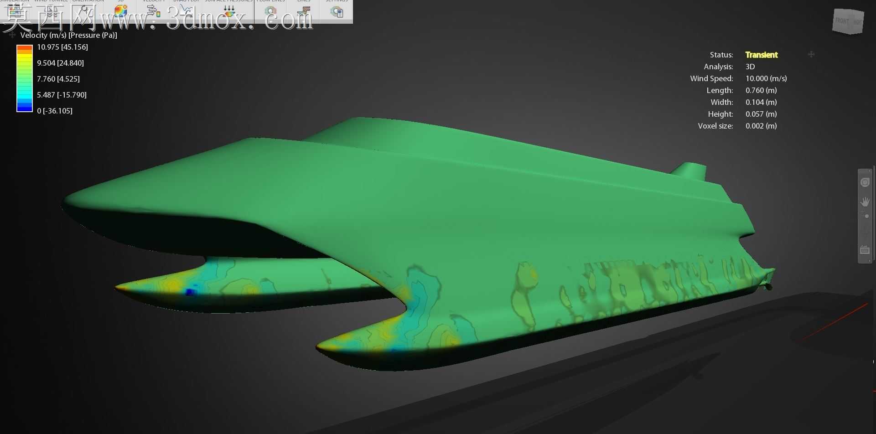Click the Wind Speed value '10.000 (m/s)'

766,78
